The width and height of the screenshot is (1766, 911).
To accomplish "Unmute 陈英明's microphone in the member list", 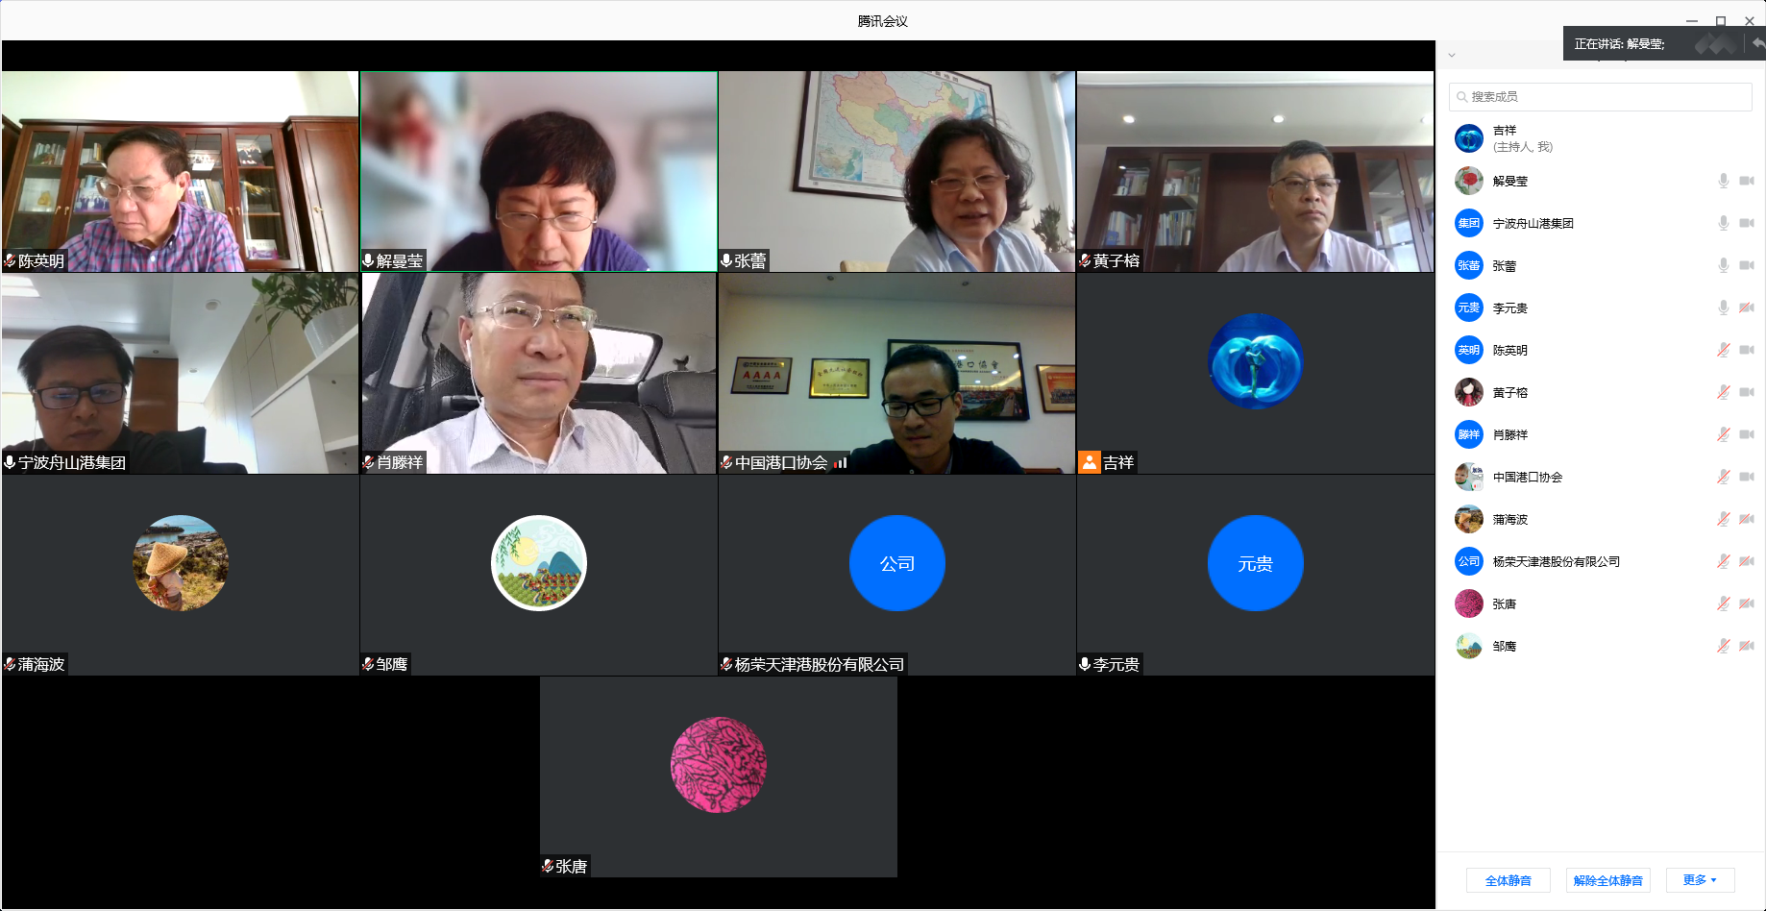I will pyautogui.click(x=1724, y=350).
